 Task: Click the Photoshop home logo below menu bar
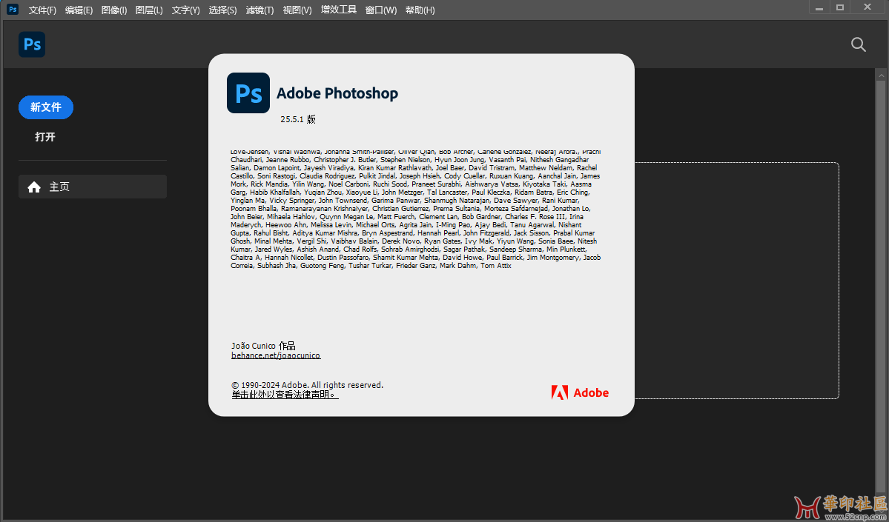tap(32, 44)
